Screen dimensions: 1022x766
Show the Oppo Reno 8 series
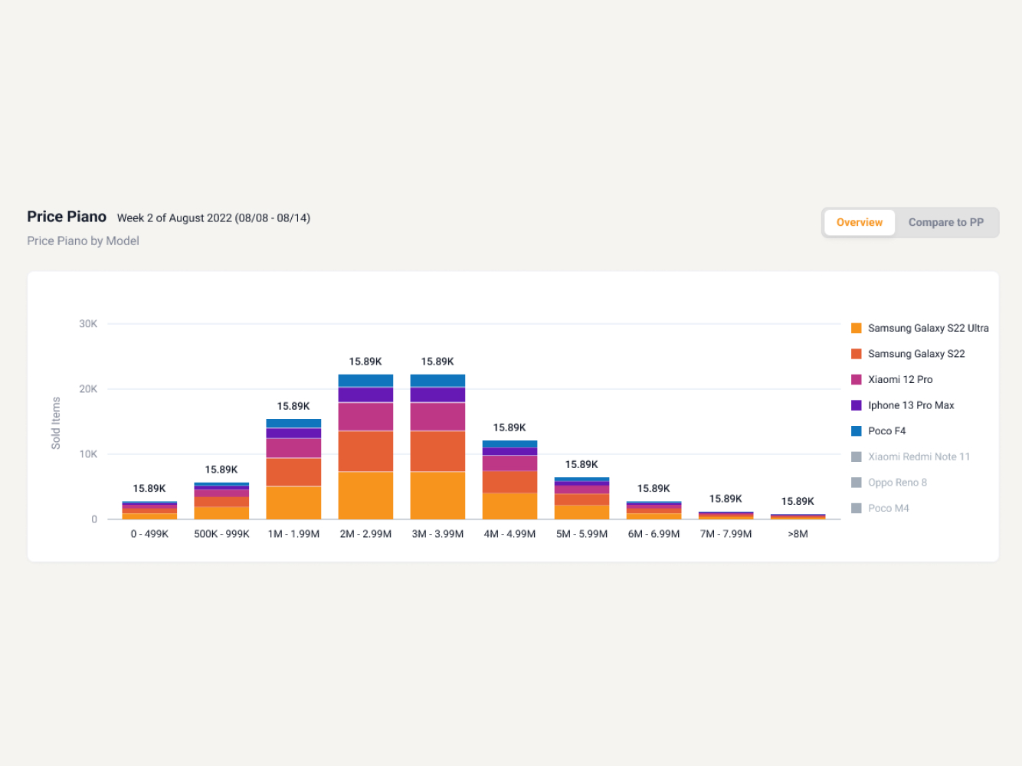click(x=897, y=483)
